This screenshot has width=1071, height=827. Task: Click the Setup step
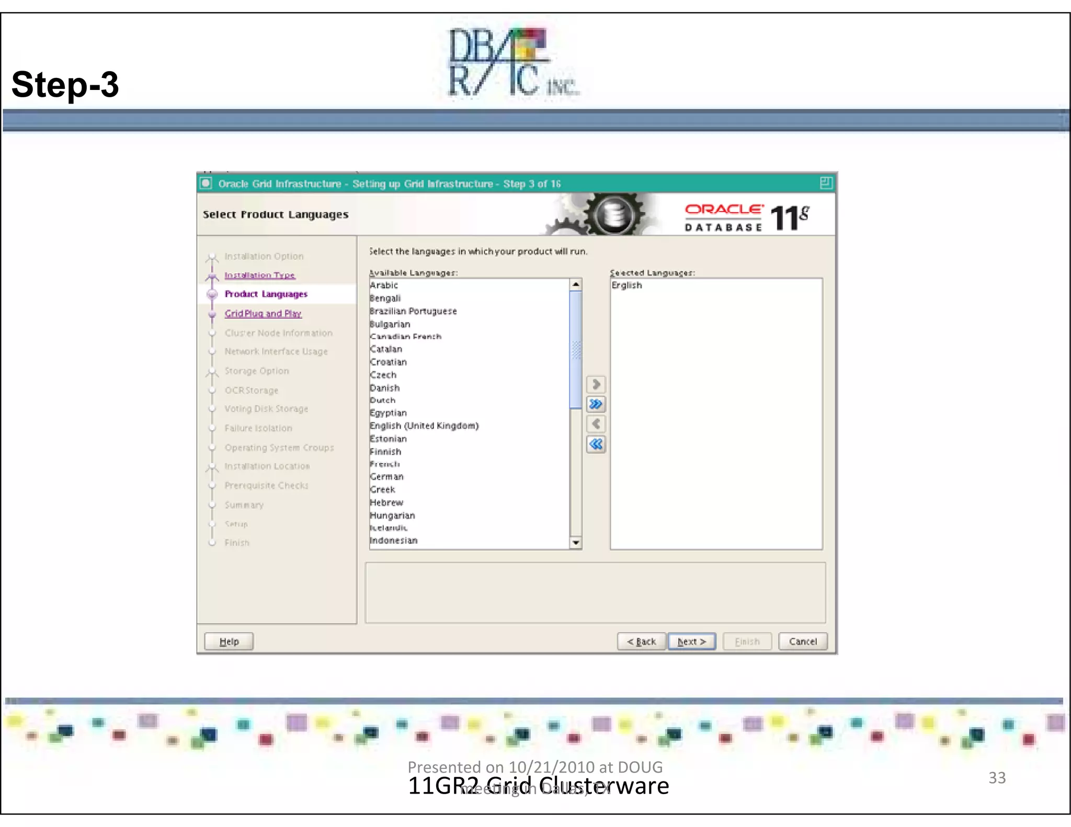point(236,524)
